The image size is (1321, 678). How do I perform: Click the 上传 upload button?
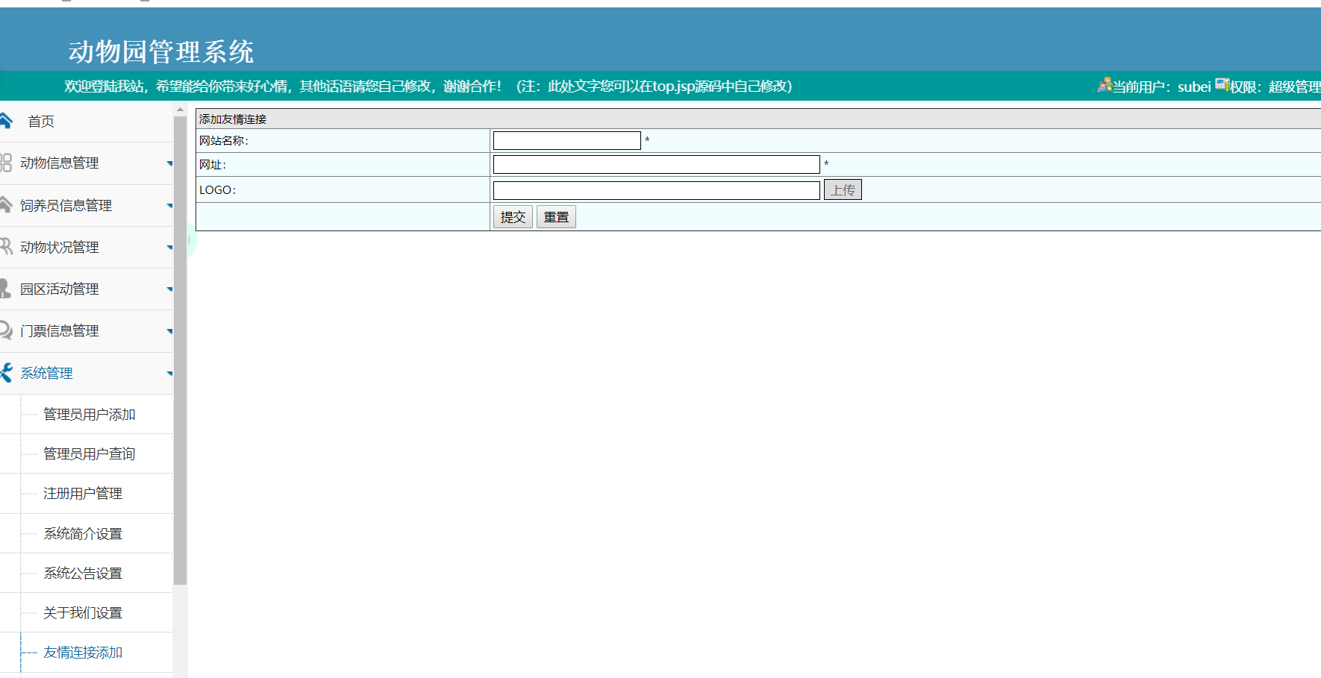pyautogui.click(x=843, y=190)
